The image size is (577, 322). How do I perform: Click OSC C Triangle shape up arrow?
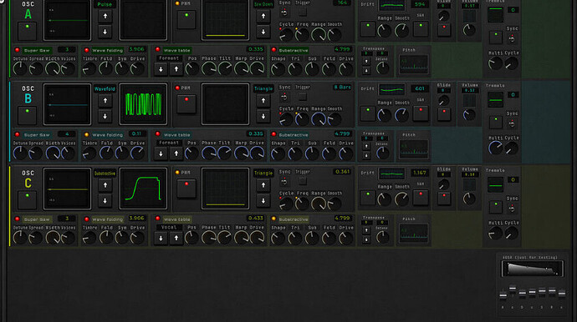(263, 185)
